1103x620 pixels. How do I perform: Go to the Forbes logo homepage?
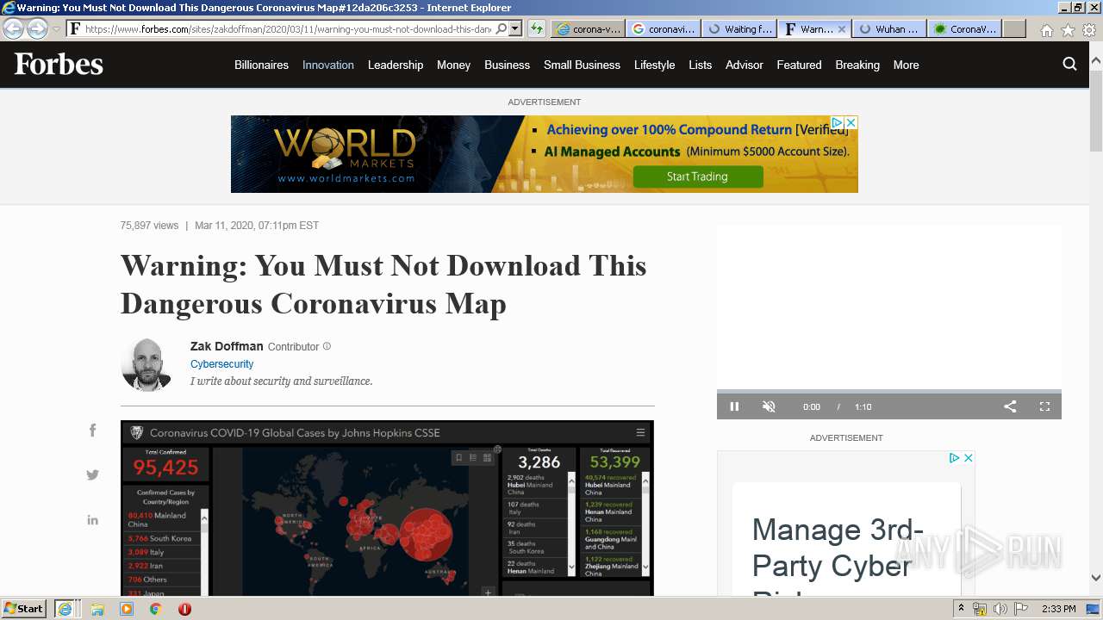tap(59, 65)
